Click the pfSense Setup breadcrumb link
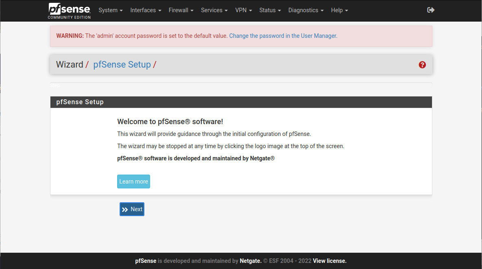482x269 pixels. pos(122,65)
